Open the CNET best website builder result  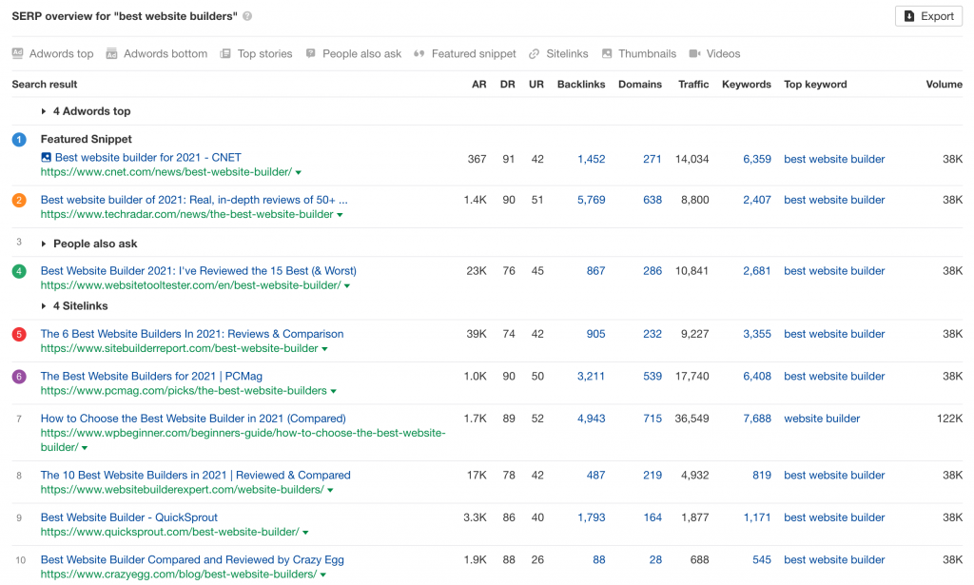[x=147, y=158]
